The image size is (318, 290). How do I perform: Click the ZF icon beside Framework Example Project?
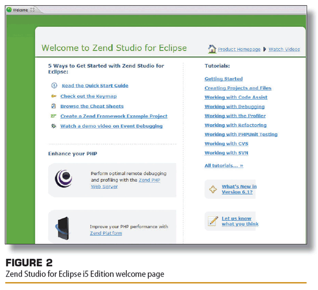tap(54, 116)
